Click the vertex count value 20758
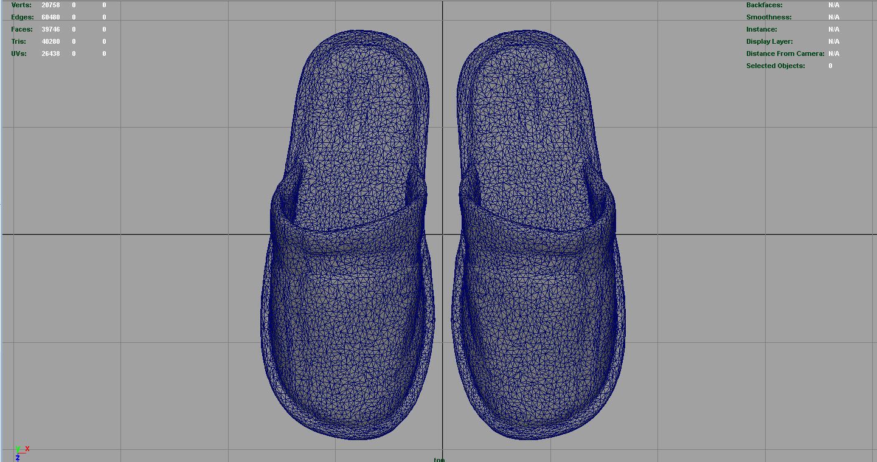This screenshot has width=877, height=462. [50, 5]
